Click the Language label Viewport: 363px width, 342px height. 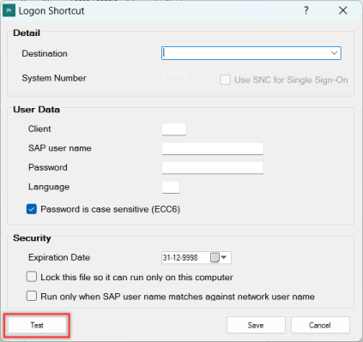49,187
